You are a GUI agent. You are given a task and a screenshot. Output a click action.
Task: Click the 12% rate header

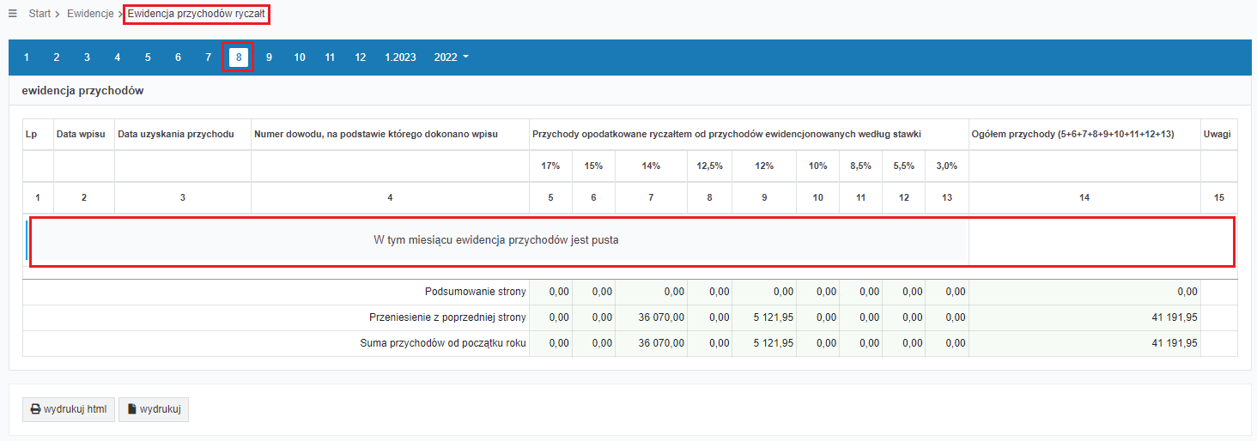click(x=764, y=166)
